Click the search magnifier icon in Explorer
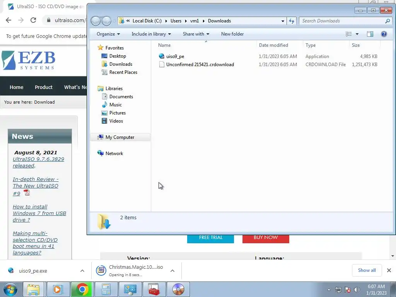The width and height of the screenshot is (396, 297). [x=387, y=21]
